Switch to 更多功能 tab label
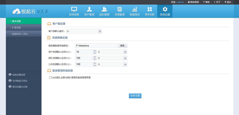Screen dimensions: 239x115 [x=150, y=15]
